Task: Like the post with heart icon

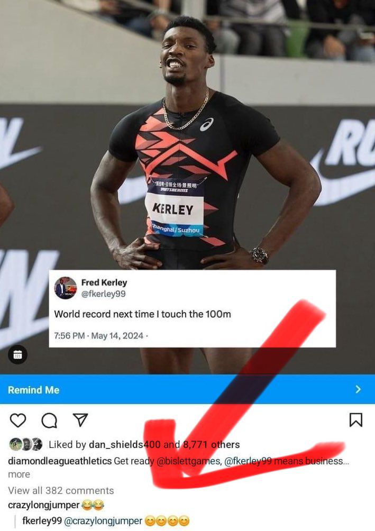Action: 18,420
